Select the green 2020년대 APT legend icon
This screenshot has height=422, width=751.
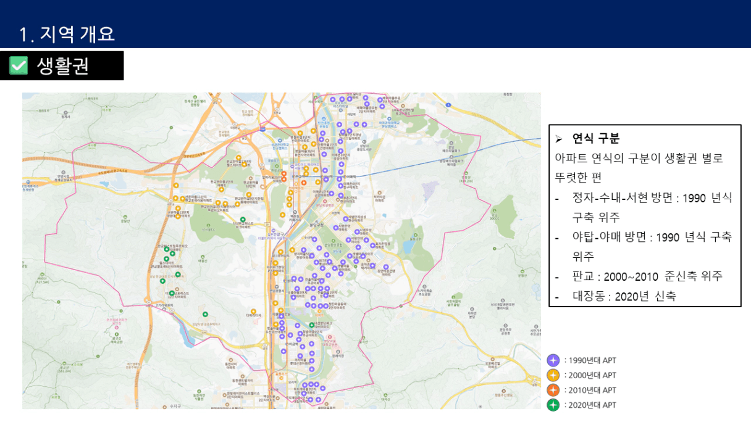(x=553, y=405)
